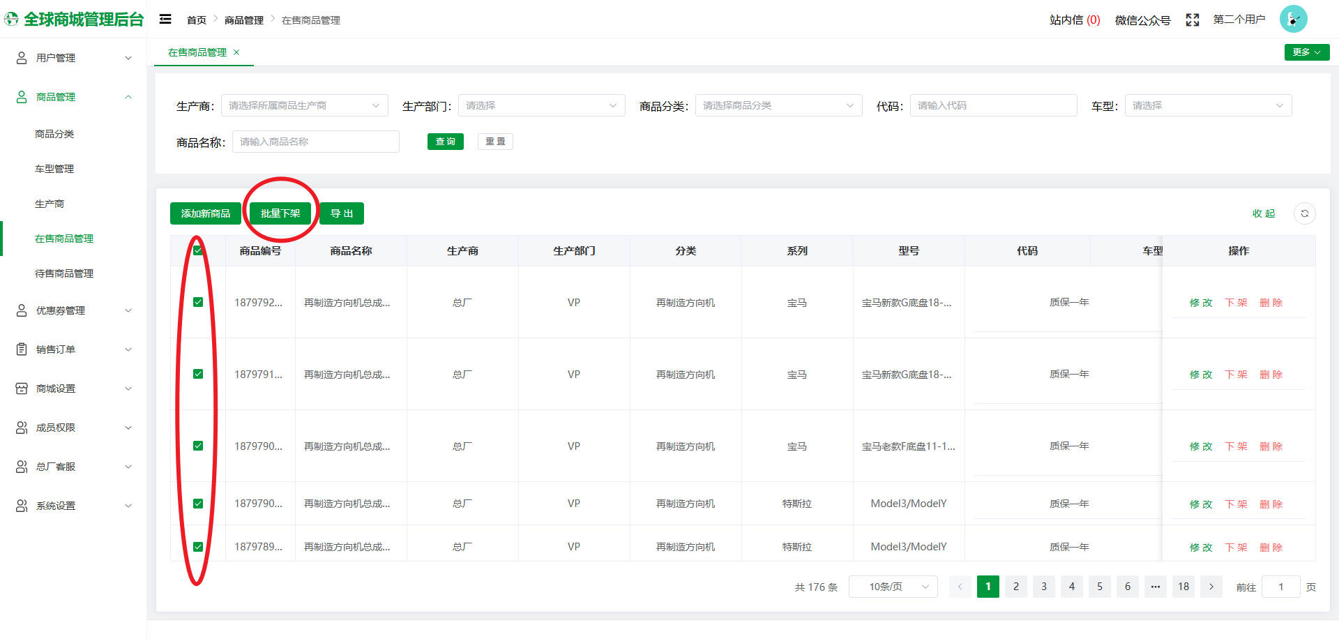Open the user avatar menu
This screenshot has width=1339, height=641.
click(1293, 20)
